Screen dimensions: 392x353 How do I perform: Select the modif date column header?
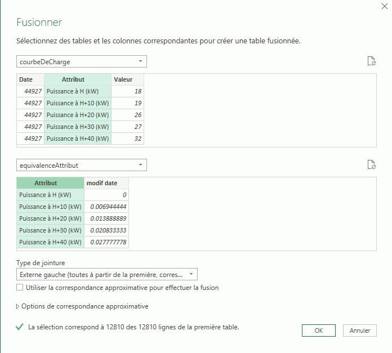[x=106, y=183]
